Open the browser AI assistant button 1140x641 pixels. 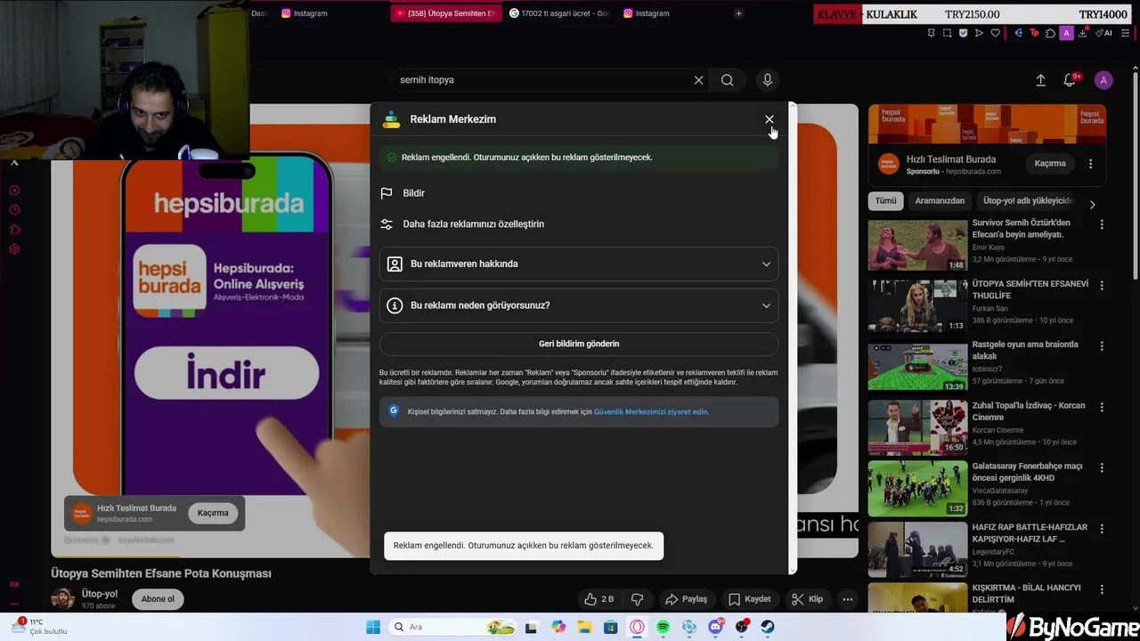1105,33
